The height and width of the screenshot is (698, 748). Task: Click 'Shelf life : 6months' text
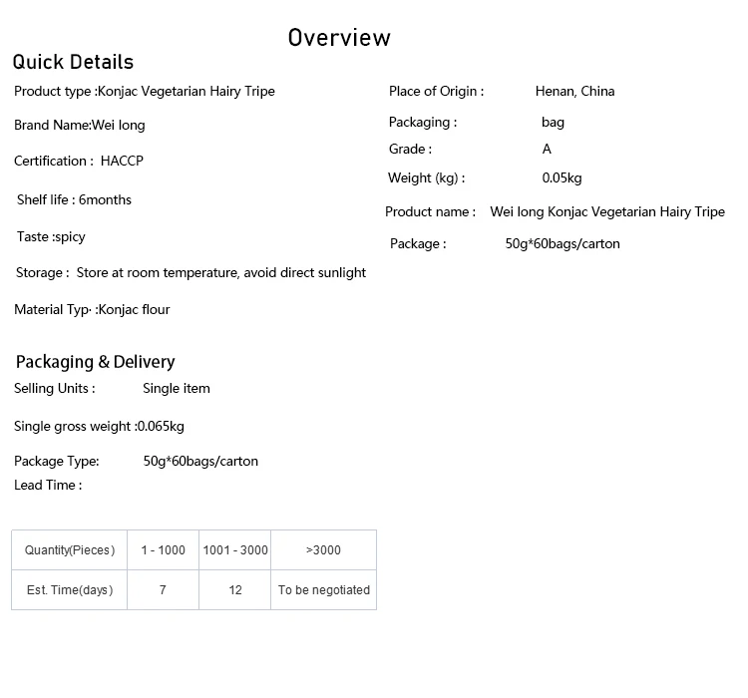click(x=74, y=199)
